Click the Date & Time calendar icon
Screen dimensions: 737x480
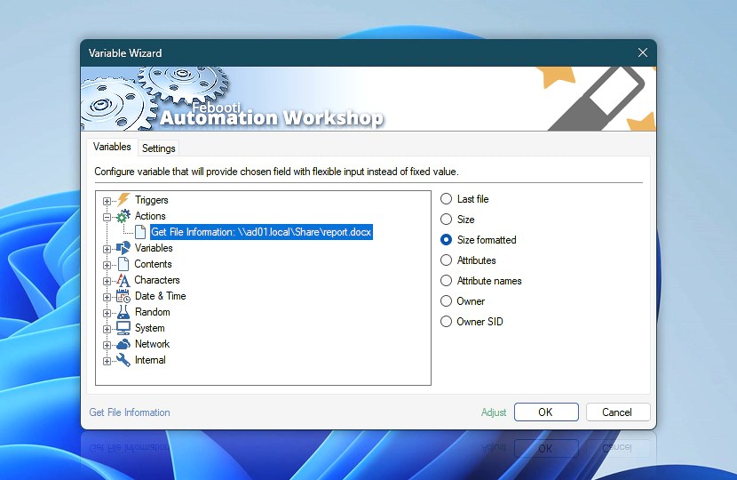pyautogui.click(x=123, y=296)
